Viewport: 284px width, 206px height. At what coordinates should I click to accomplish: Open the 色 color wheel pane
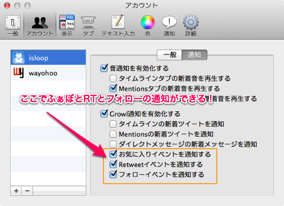coord(148,26)
